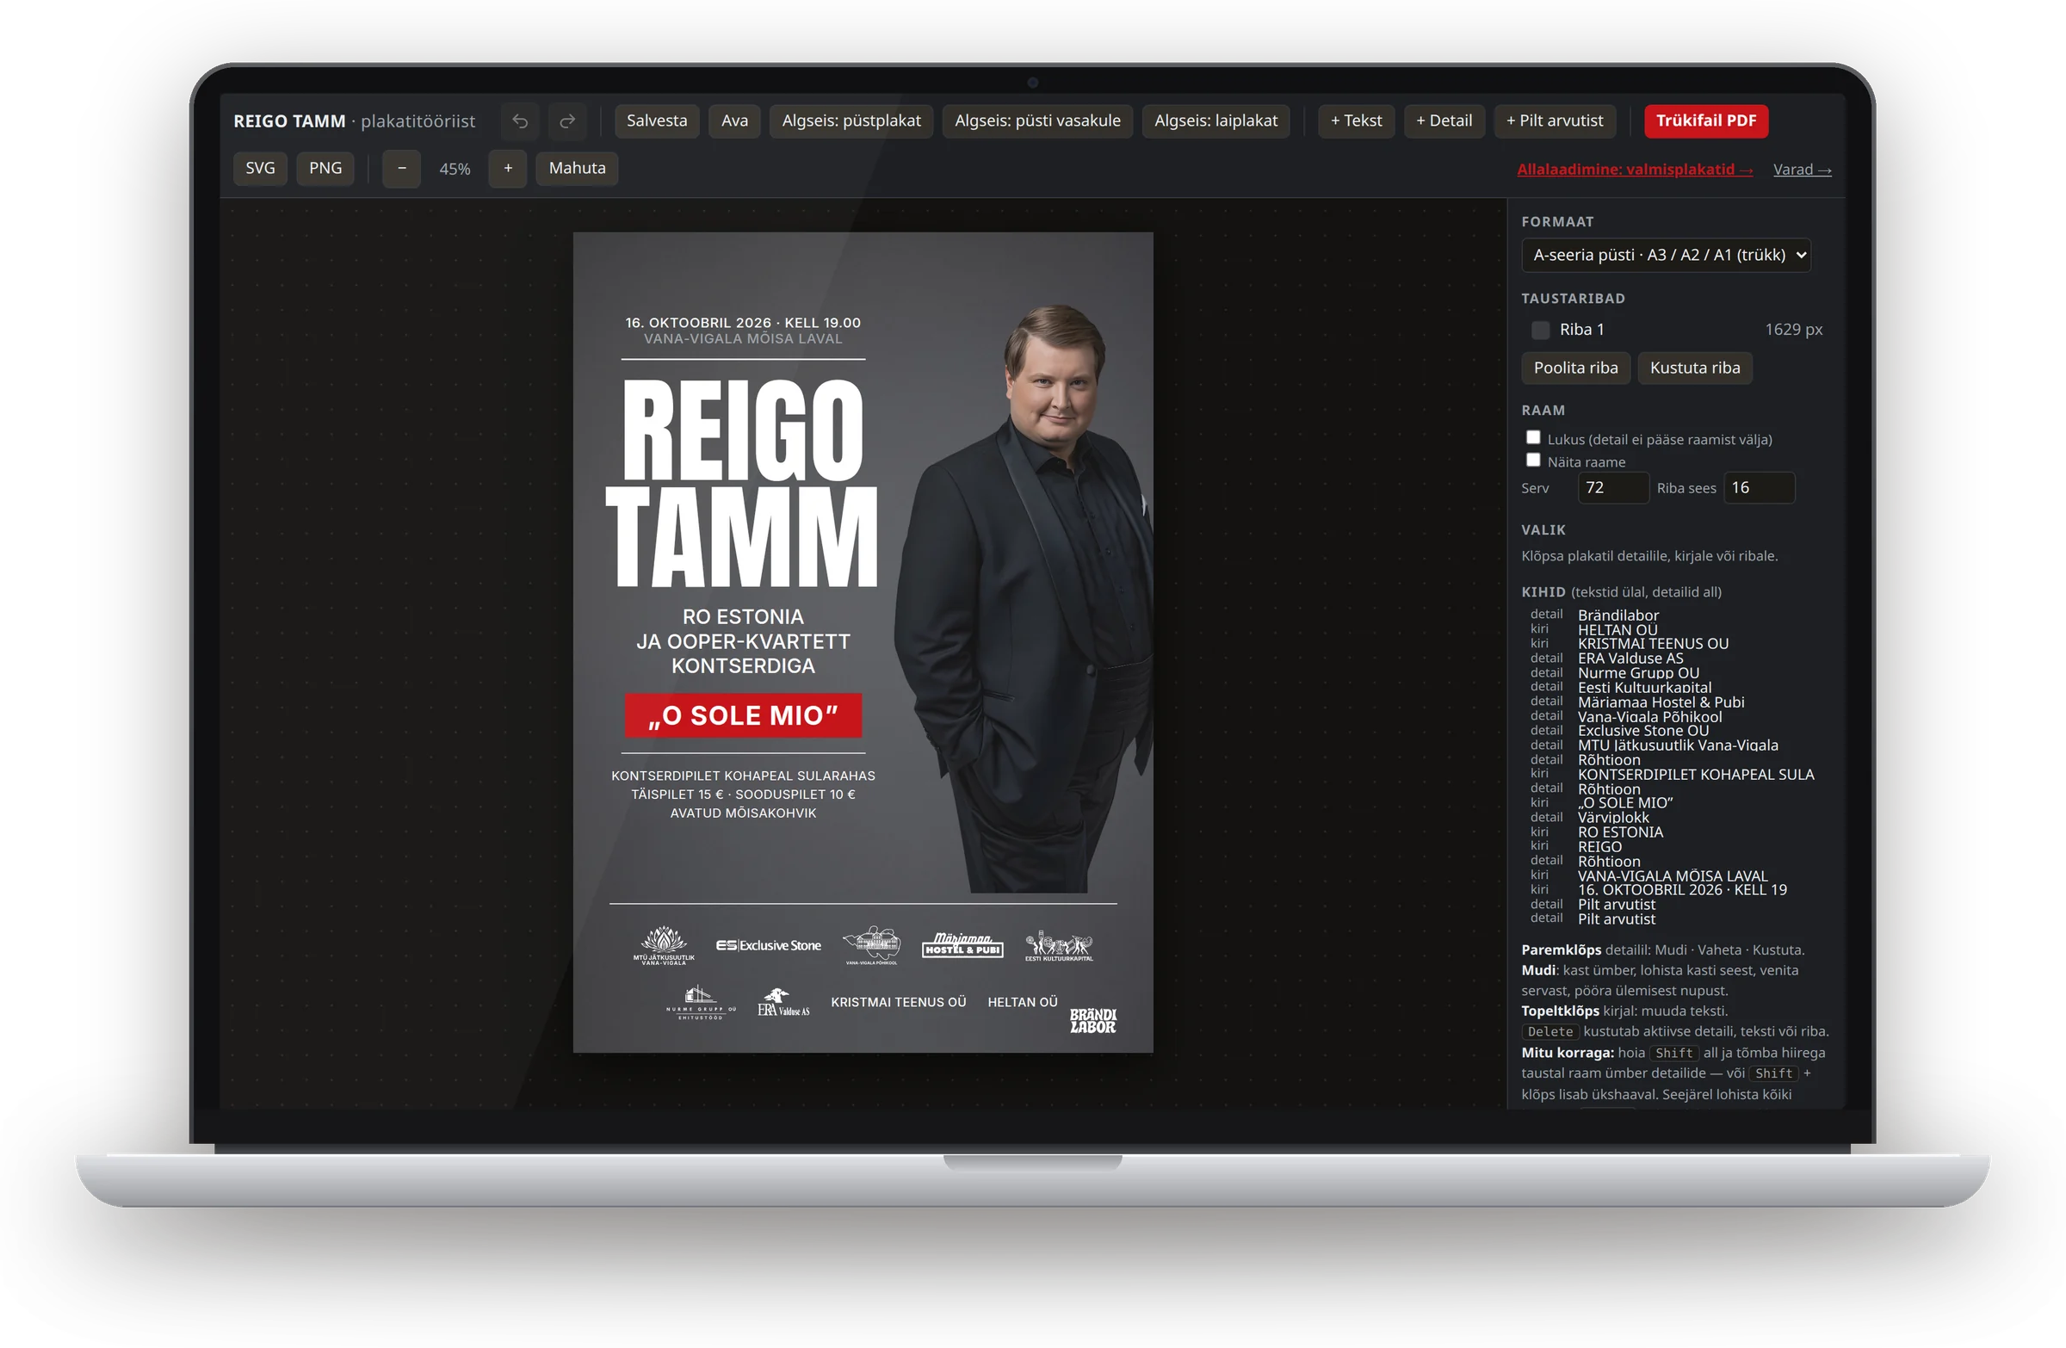Enable the Lukus frame lock checkbox

tap(1533, 437)
